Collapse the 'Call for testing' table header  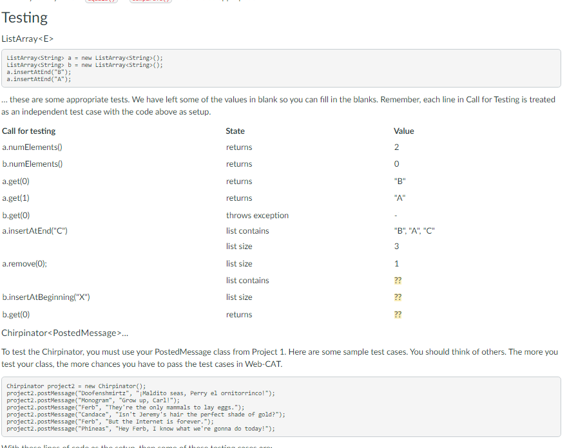pos(28,131)
